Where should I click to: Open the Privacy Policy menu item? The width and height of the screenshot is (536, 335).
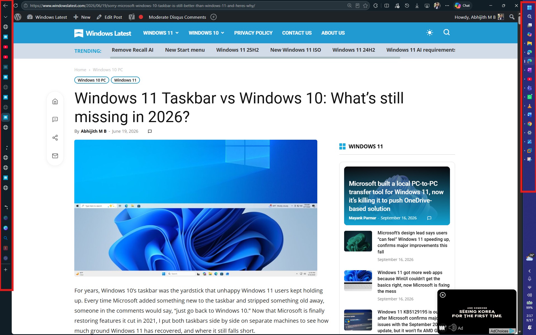pos(253,33)
